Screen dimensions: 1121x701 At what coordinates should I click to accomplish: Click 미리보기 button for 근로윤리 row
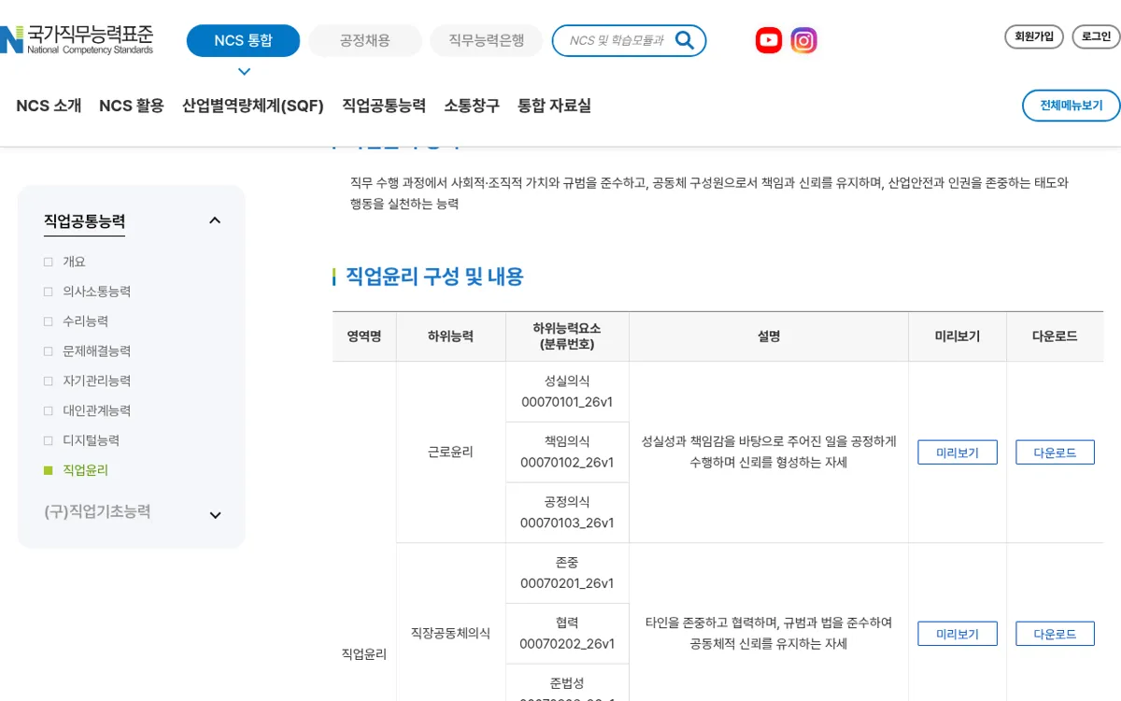958,452
